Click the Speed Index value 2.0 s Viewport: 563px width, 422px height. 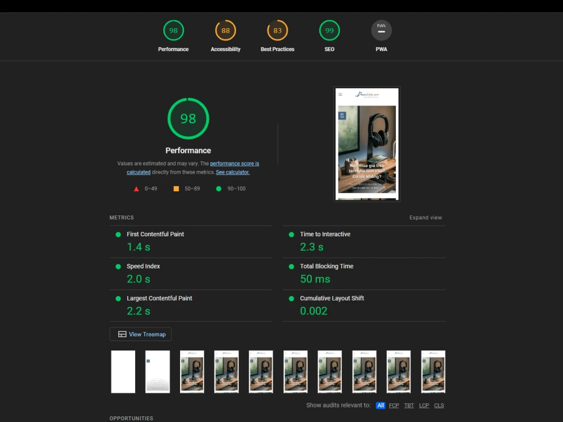click(x=138, y=279)
